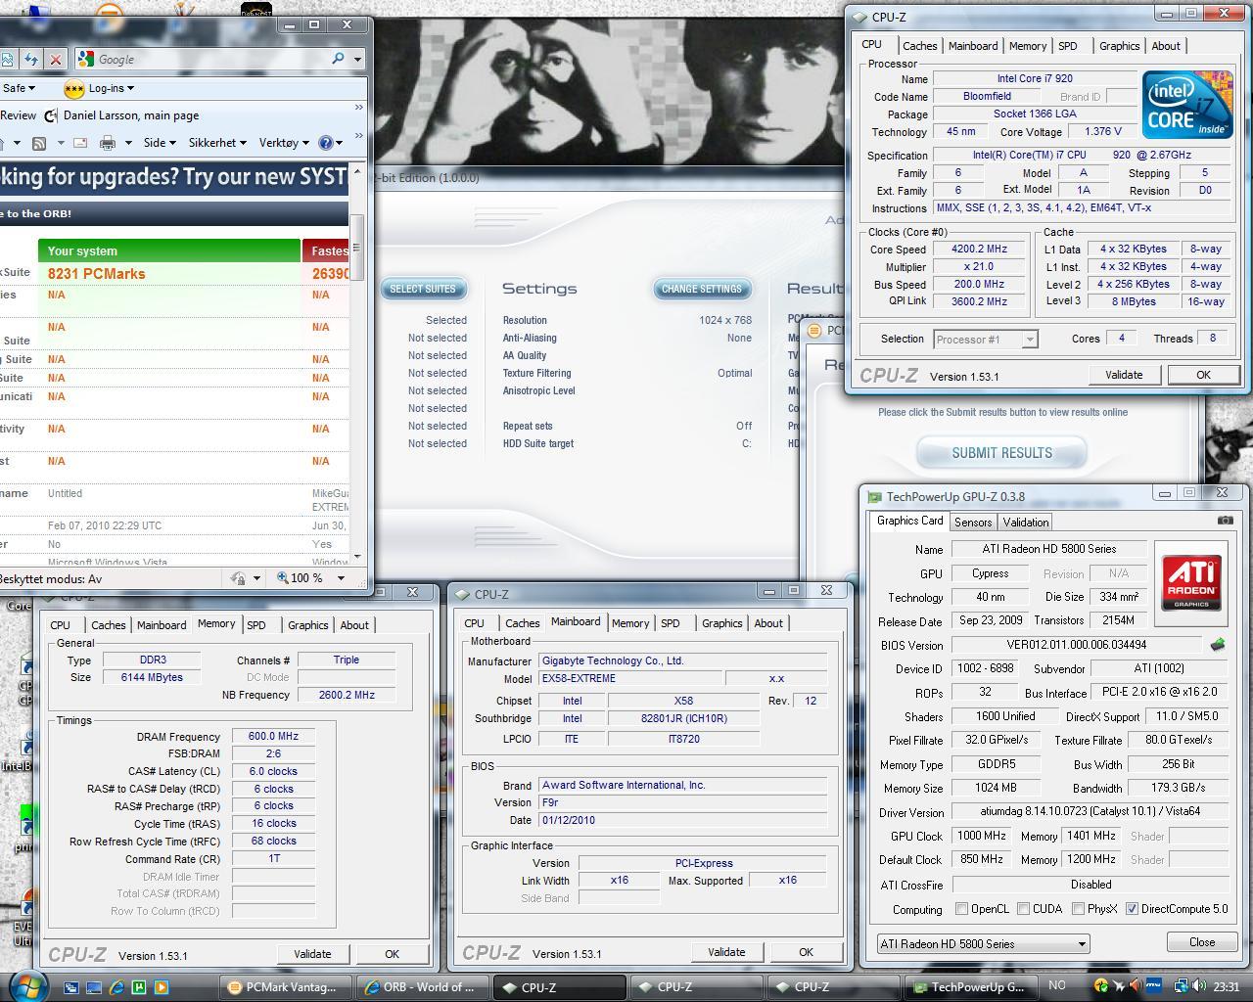Toggle the CUDA checkbox in GPU-Z
Viewport: 1253px width, 1002px height.
tap(1023, 909)
